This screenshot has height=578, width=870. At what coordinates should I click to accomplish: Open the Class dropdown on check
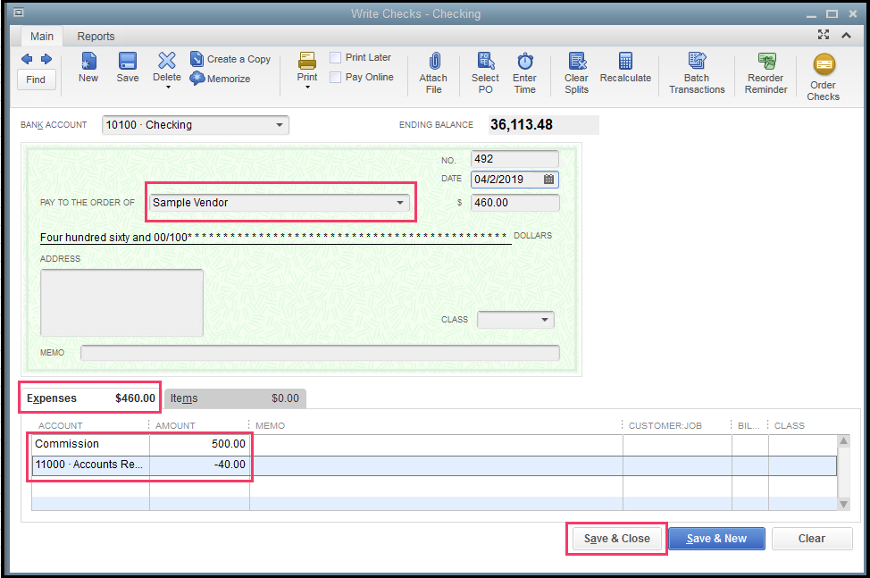[545, 320]
